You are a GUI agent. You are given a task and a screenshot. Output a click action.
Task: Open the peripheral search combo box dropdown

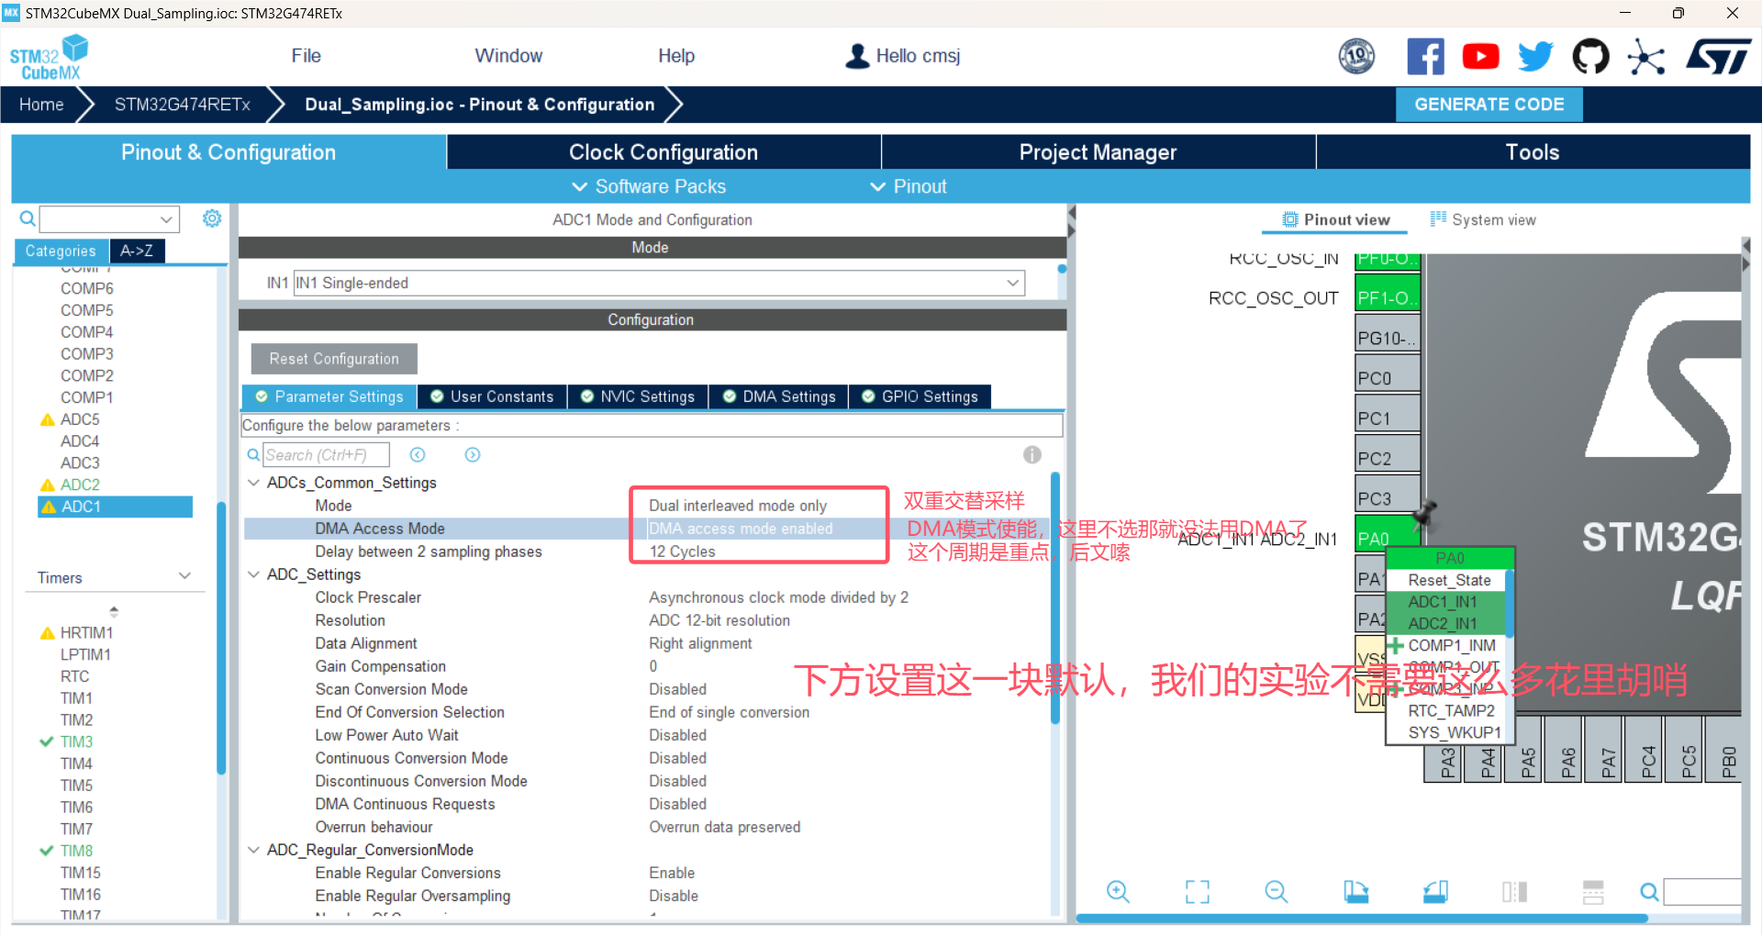(x=166, y=219)
